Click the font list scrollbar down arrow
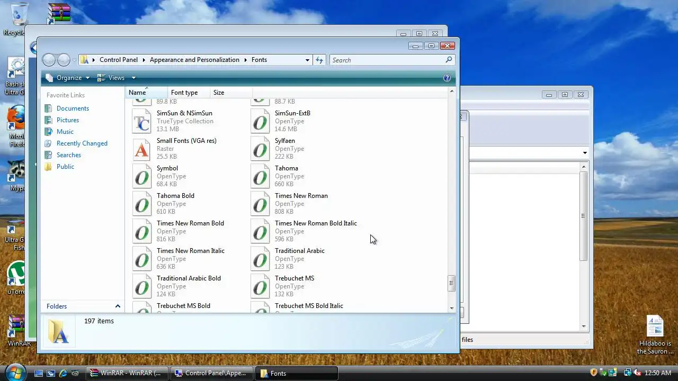Image resolution: width=678 pixels, height=381 pixels. pos(451,308)
